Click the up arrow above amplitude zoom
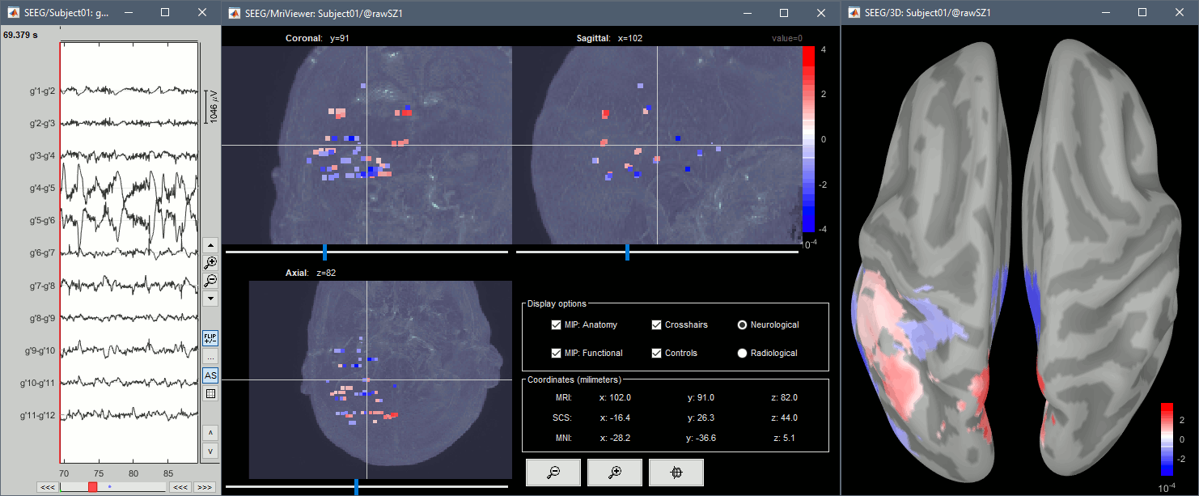 [x=210, y=244]
